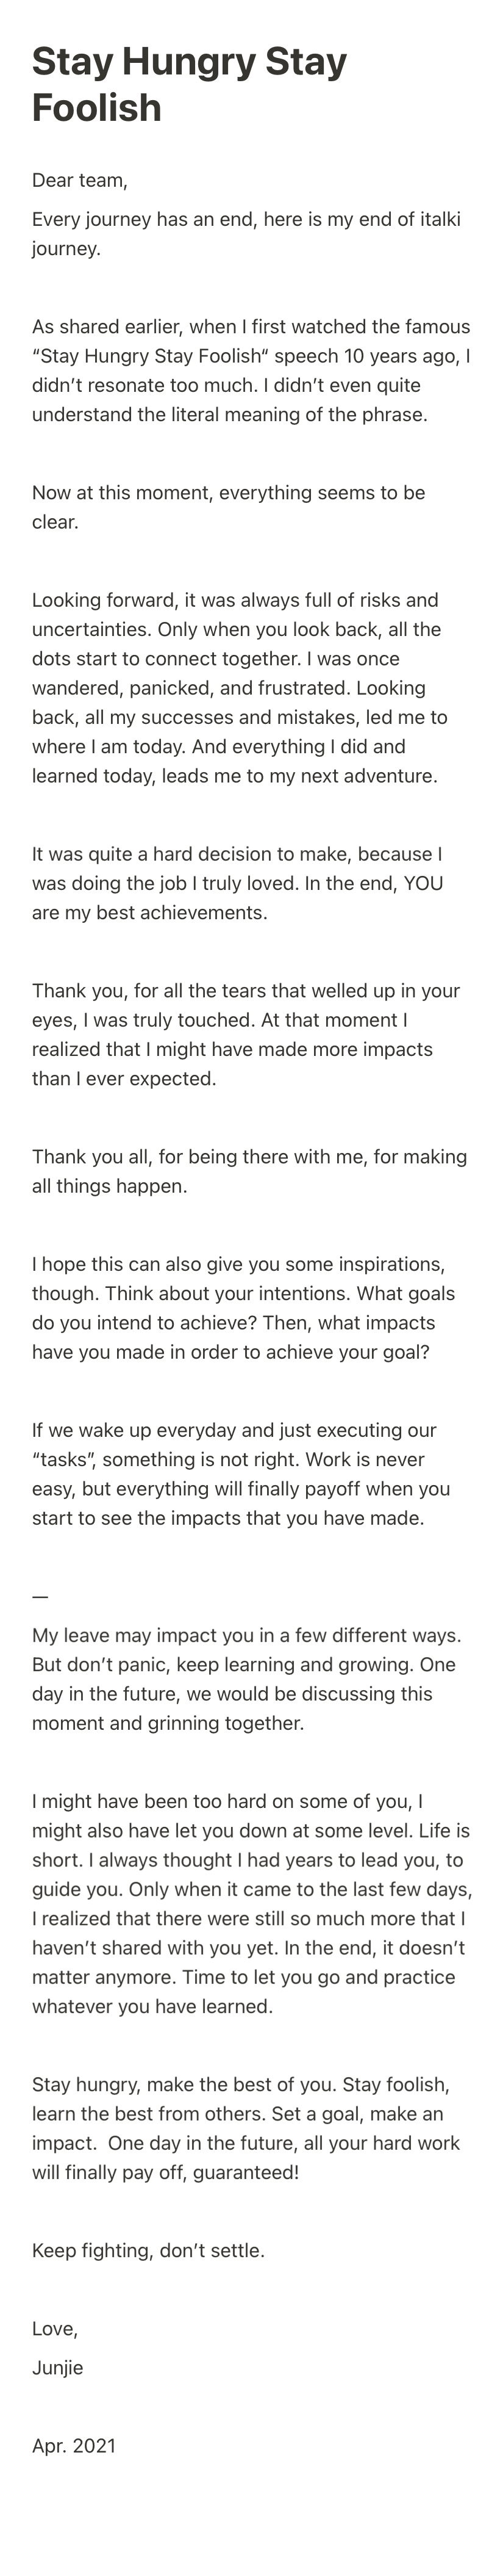Viewport: 489px width, 2552px height.
Task: Click the "It was quite a hard decision" paragraph
Action: pyautogui.click(x=238, y=883)
